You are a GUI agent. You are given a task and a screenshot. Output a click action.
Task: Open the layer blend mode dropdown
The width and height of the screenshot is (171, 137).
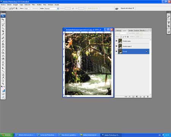click(x=121, y=33)
